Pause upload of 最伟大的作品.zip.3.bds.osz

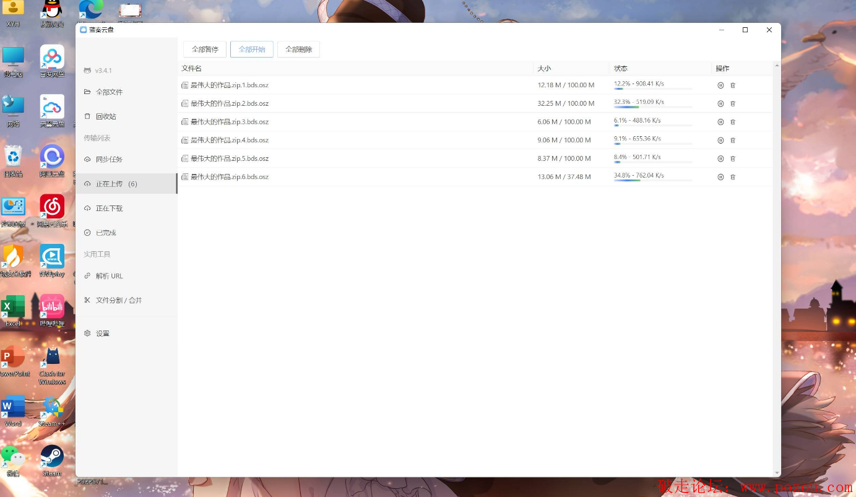[720, 122]
